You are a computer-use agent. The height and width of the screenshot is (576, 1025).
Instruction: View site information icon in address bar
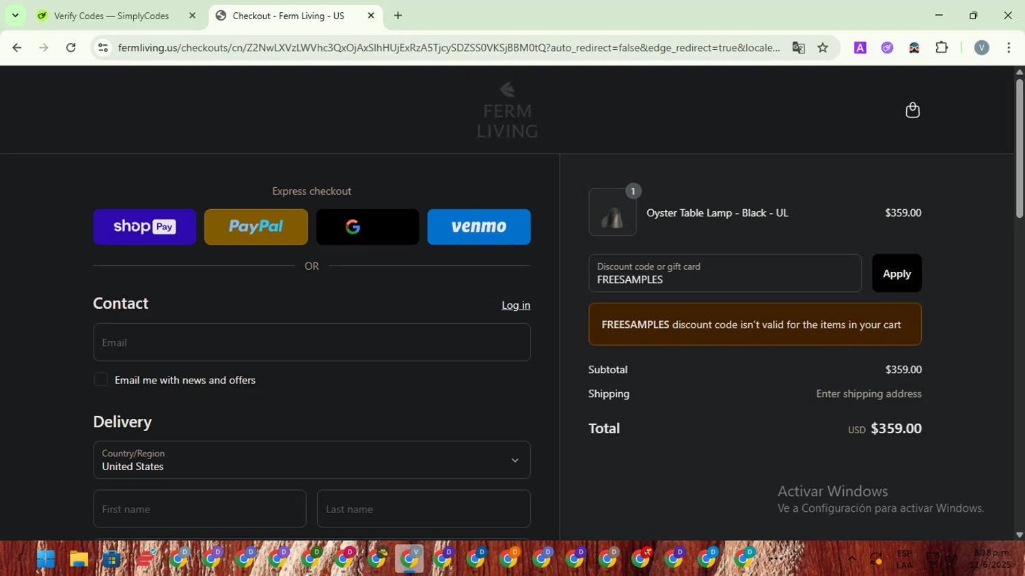(103, 48)
